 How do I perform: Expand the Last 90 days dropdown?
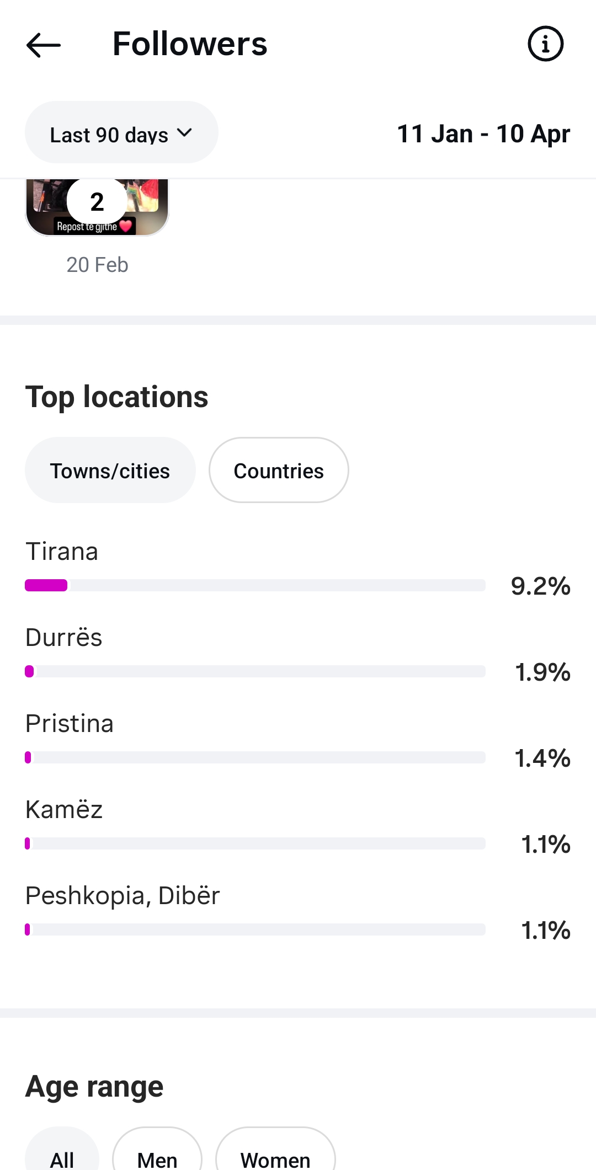click(x=121, y=133)
